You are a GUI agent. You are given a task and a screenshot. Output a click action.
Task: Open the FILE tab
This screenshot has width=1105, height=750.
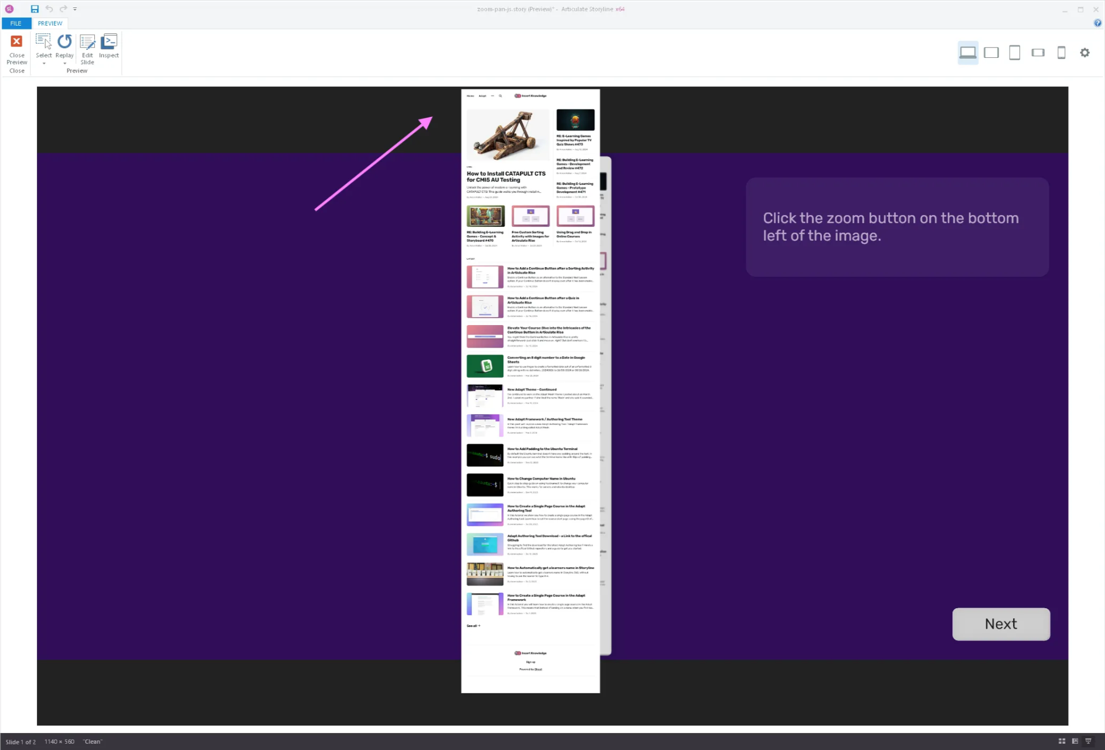point(16,23)
